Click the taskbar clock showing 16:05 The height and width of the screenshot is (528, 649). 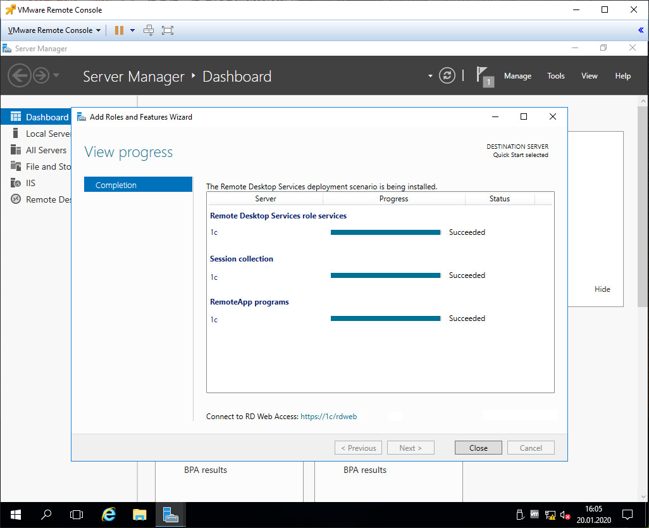pyautogui.click(x=593, y=515)
